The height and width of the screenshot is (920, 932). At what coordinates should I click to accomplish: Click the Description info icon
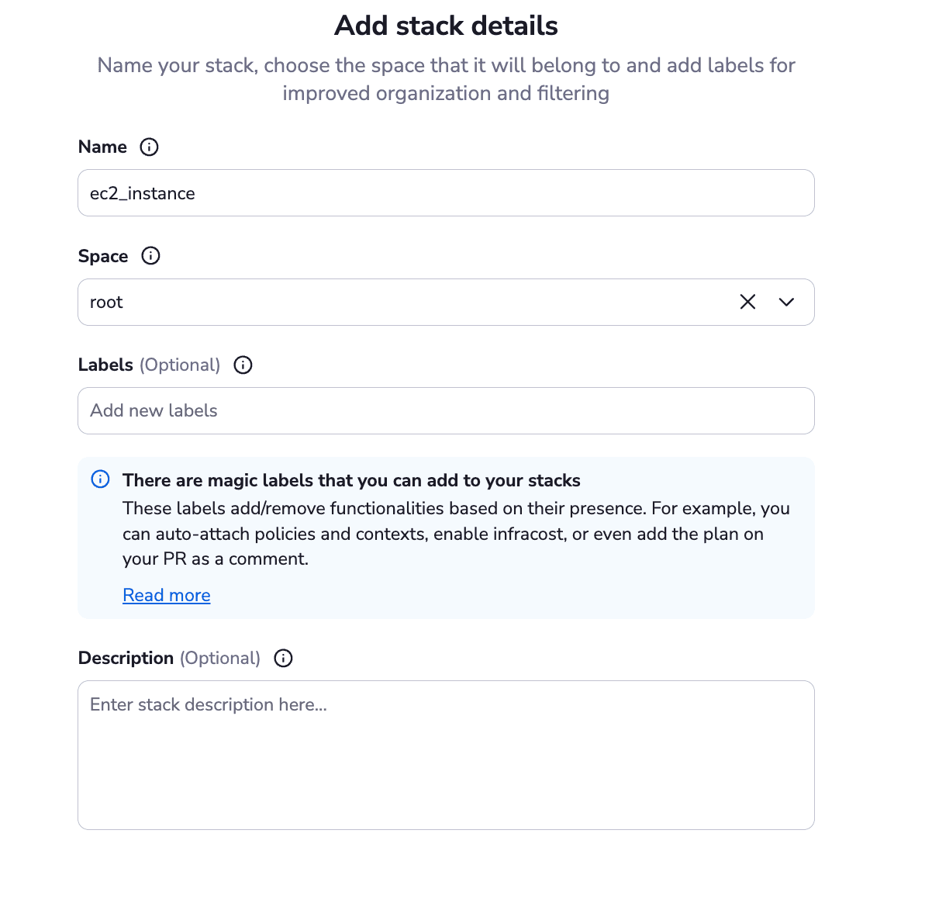[x=283, y=658]
